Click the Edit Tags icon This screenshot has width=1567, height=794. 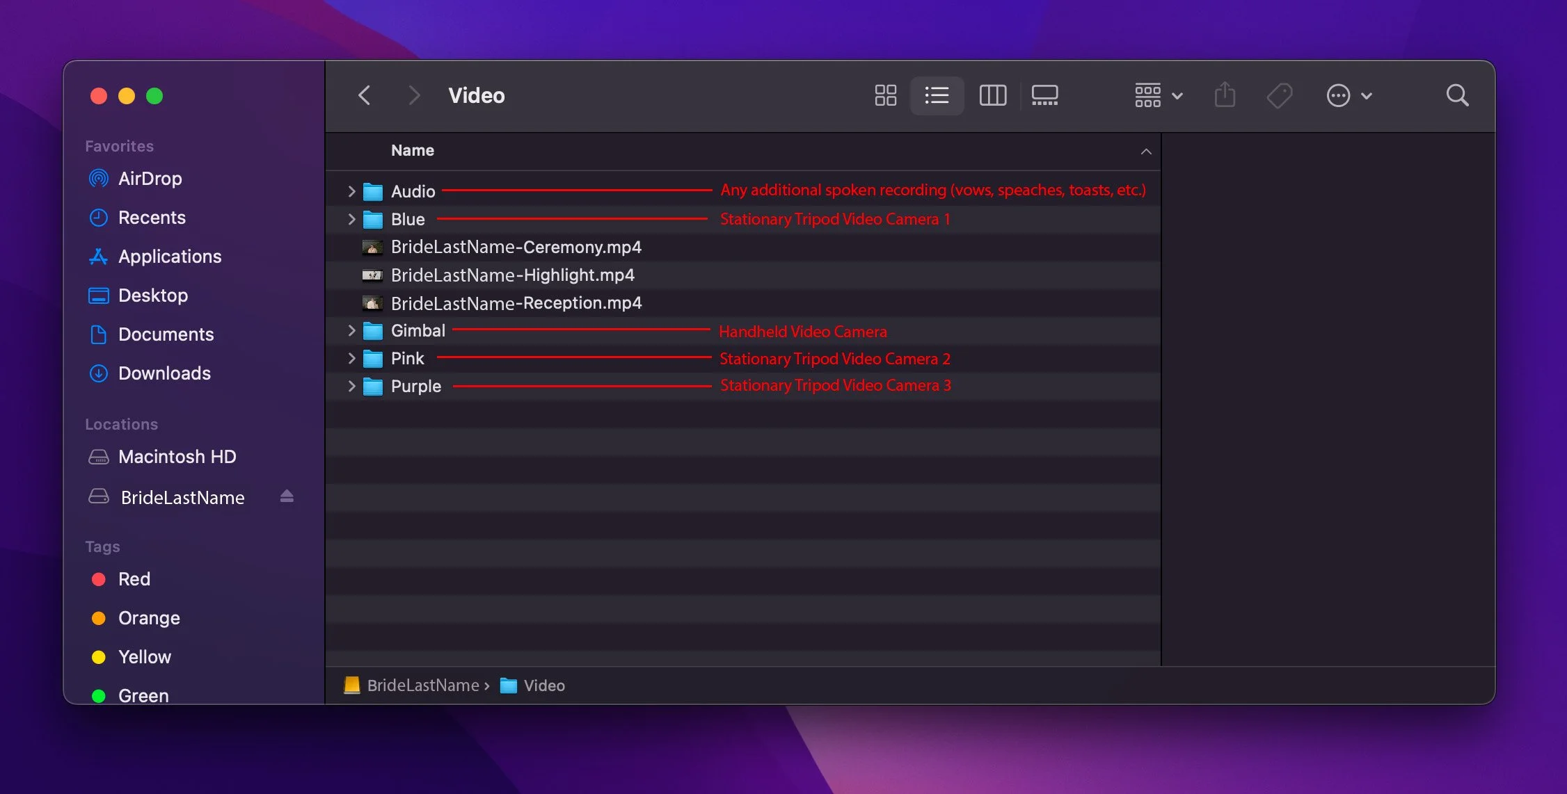tap(1279, 95)
